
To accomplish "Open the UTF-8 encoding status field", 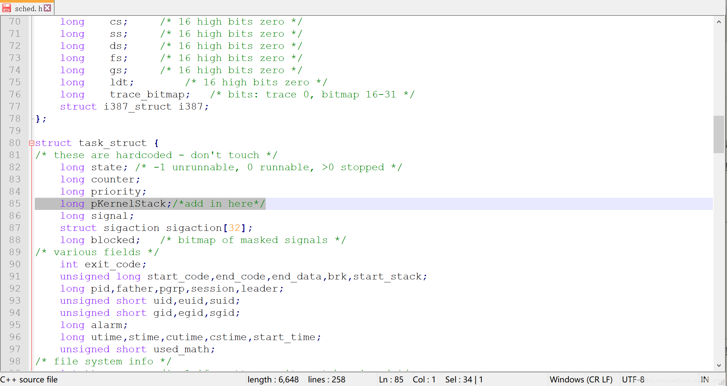I will (x=633, y=379).
